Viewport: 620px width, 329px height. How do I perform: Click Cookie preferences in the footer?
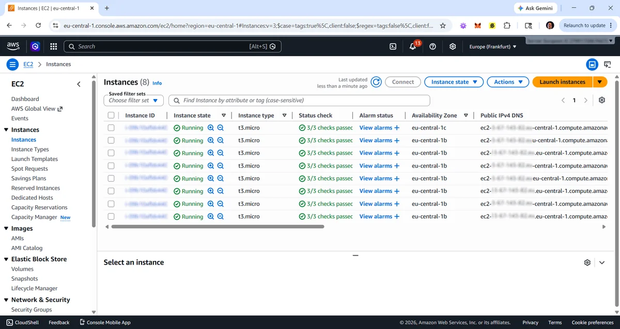pos(593,322)
